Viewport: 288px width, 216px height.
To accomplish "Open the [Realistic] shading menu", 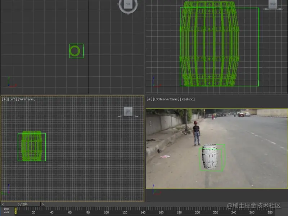I will pyautogui.click(x=187, y=99).
